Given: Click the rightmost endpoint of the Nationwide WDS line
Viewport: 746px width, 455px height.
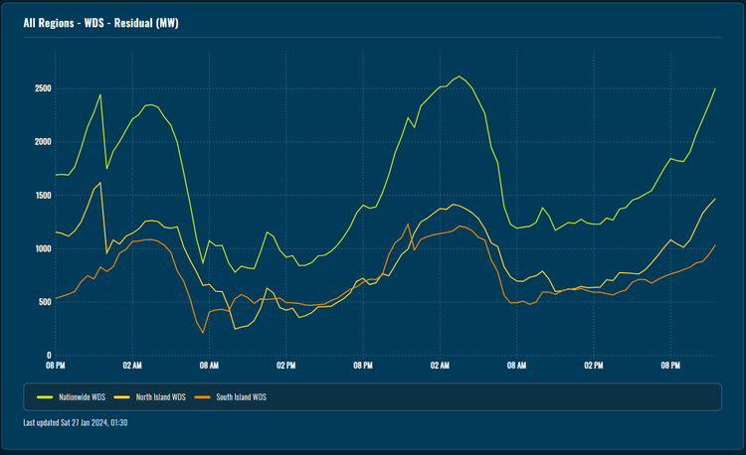Looking at the screenshot, I should point(714,88).
